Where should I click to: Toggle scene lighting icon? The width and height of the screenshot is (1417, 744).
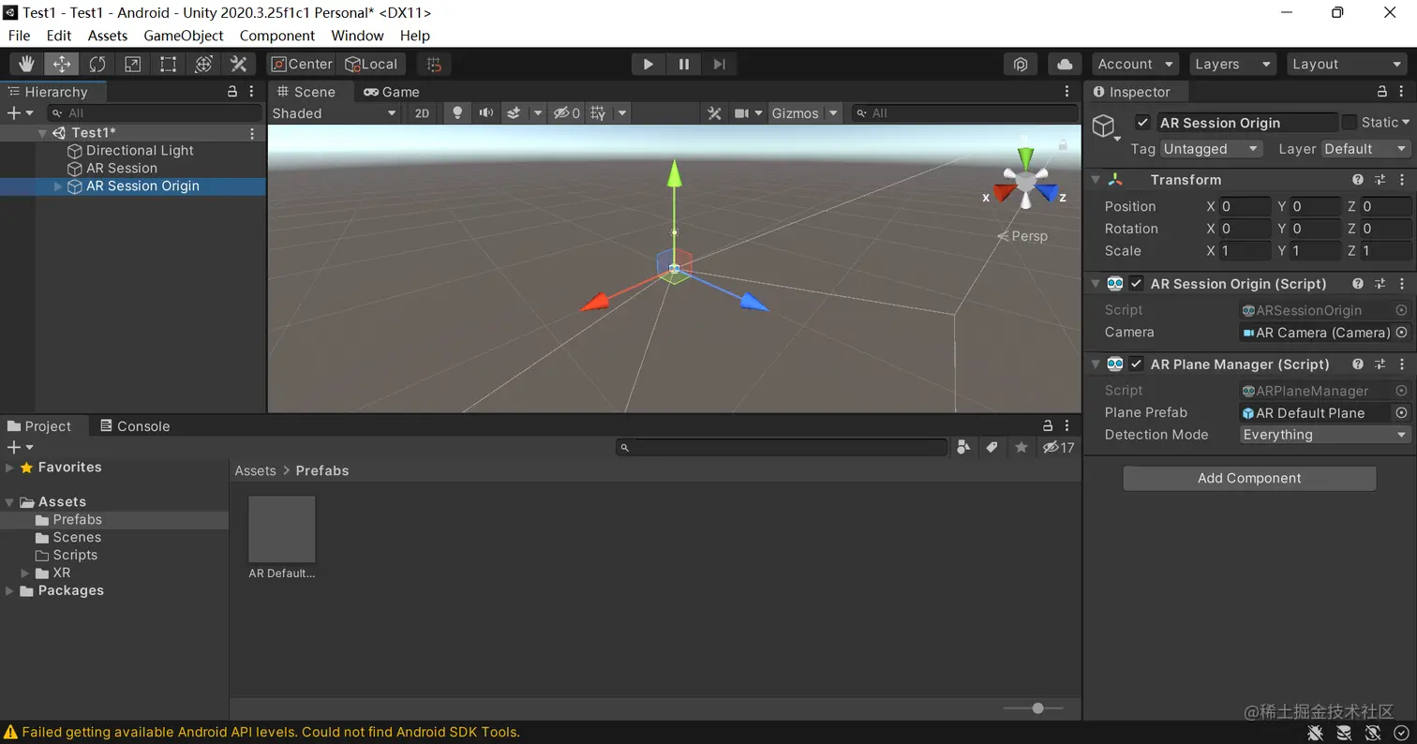click(x=457, y=113)
